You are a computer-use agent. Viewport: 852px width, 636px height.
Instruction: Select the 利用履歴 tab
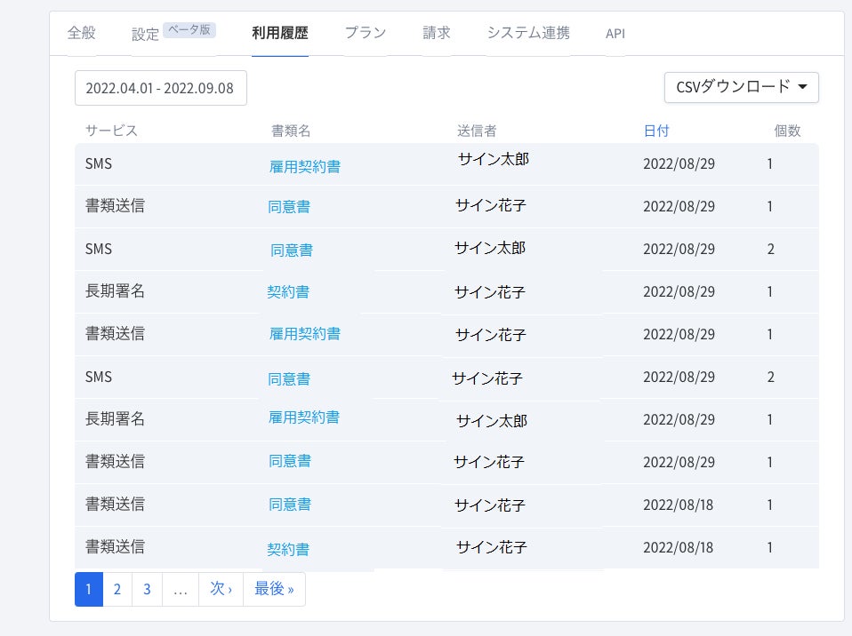pos(280,33)
